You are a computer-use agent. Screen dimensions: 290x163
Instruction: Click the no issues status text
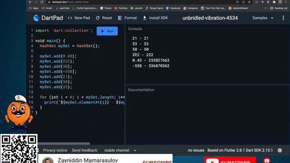click(x=196, y=150)
